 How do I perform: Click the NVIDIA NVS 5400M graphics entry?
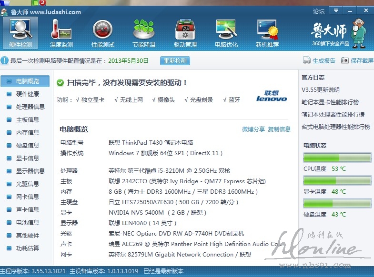pyautogui.click(x=157, y=213)
